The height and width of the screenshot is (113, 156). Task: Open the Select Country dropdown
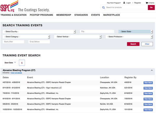[x=39, y=32]
